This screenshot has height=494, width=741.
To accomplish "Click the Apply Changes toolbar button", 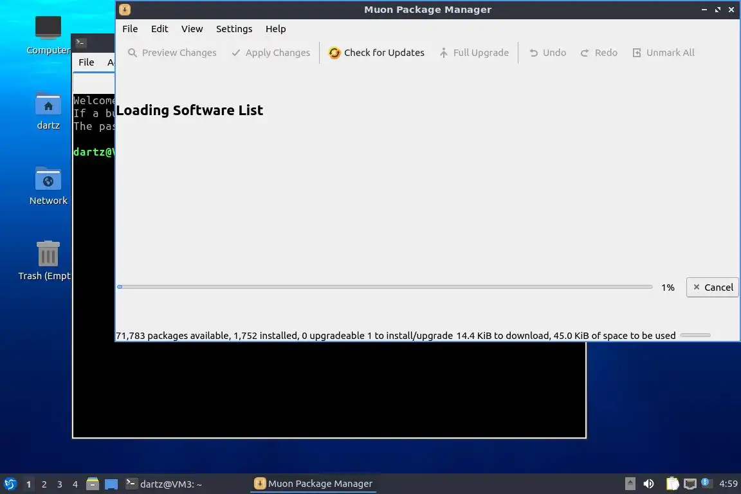I will tap(271, 53).
